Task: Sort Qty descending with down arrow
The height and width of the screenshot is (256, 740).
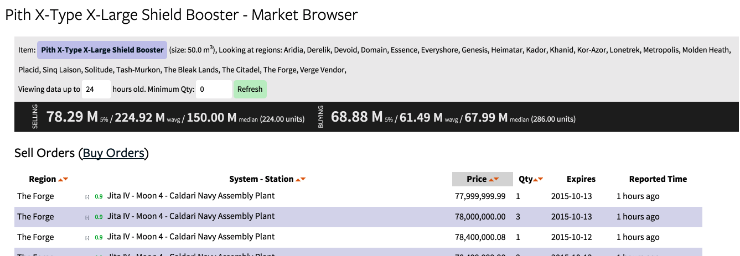Action: [540, 180]
